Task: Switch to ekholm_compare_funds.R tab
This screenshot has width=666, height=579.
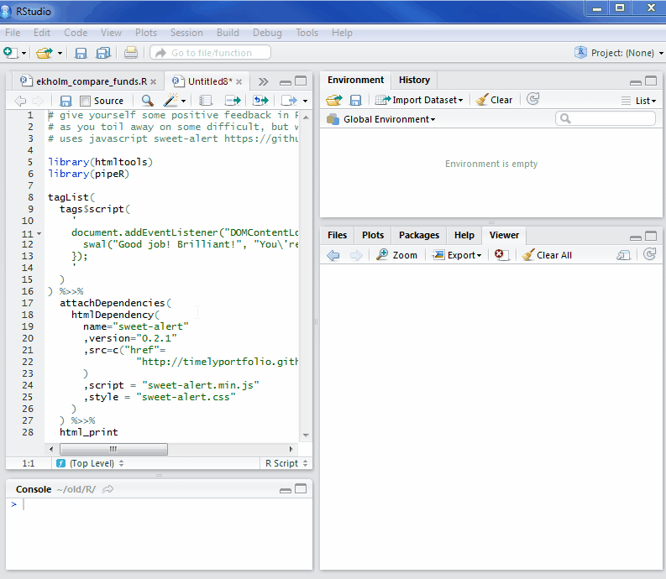Action: click(92, 81)
